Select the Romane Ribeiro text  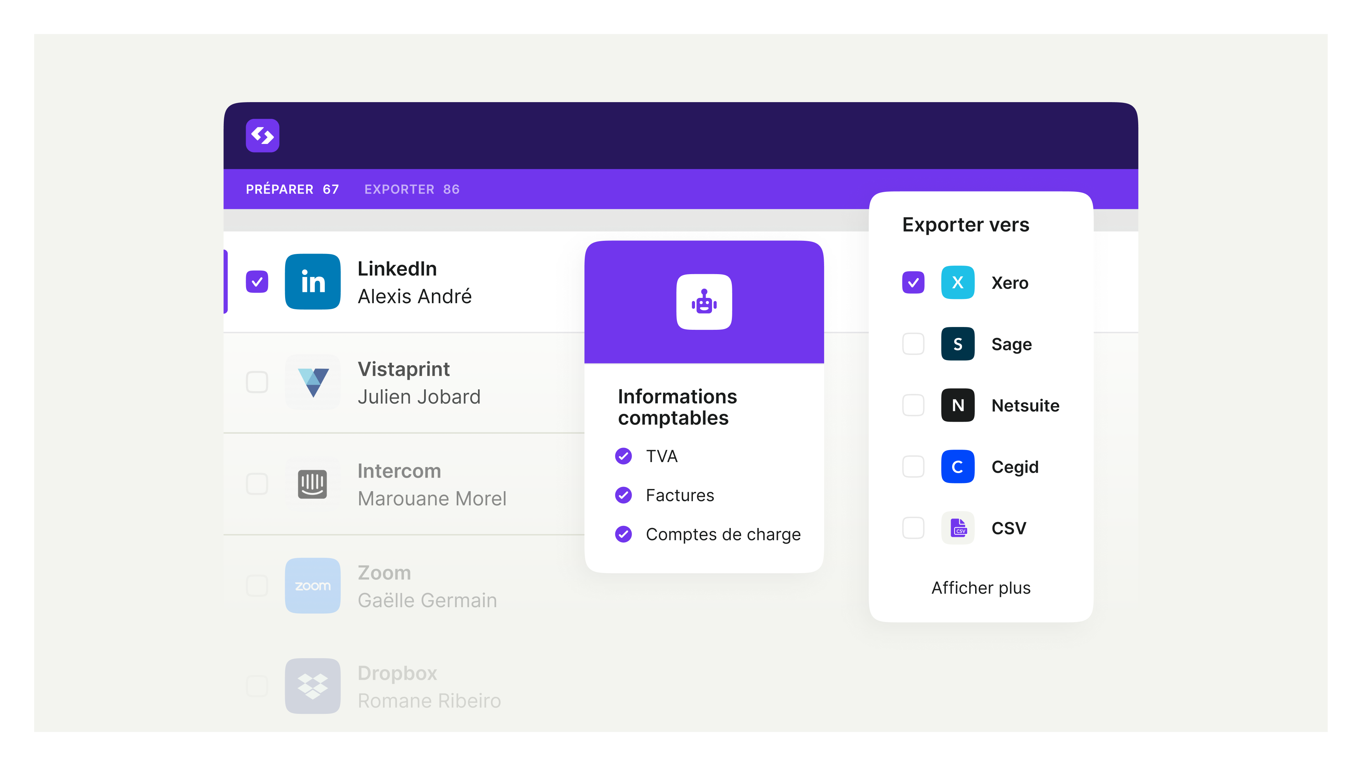[x=429, y=700]
